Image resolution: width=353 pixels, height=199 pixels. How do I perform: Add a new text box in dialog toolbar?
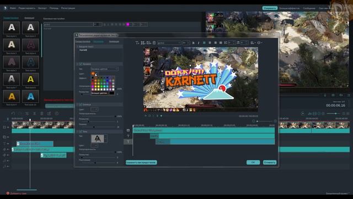click(137, 43)
